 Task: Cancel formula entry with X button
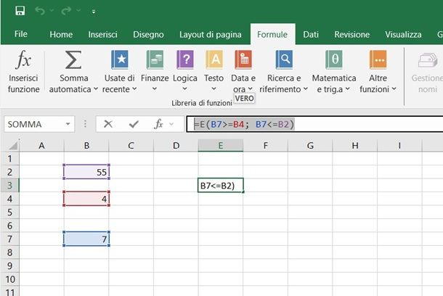pyautogui.click(x=108, y=124)
